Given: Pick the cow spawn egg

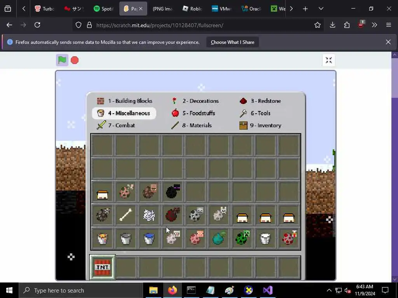Looking at the screenshot, I should point(103,215).
